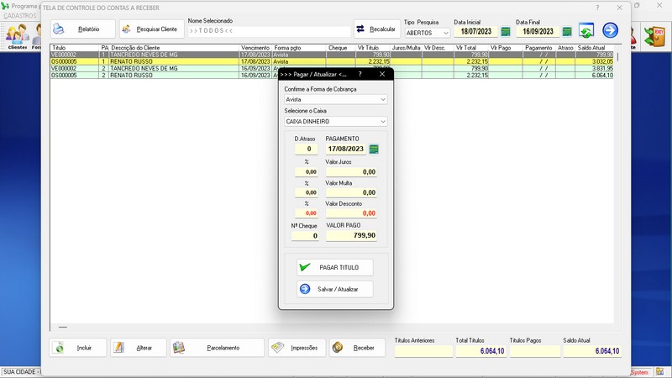Click the blue arrow exit icon

pyautogui.click(x=611, y=31)
